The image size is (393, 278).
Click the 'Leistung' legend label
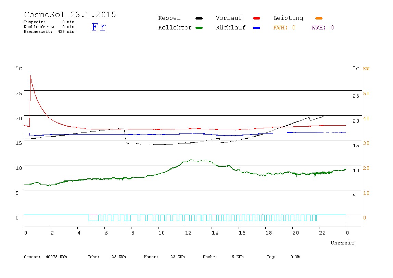coord(288,18)
